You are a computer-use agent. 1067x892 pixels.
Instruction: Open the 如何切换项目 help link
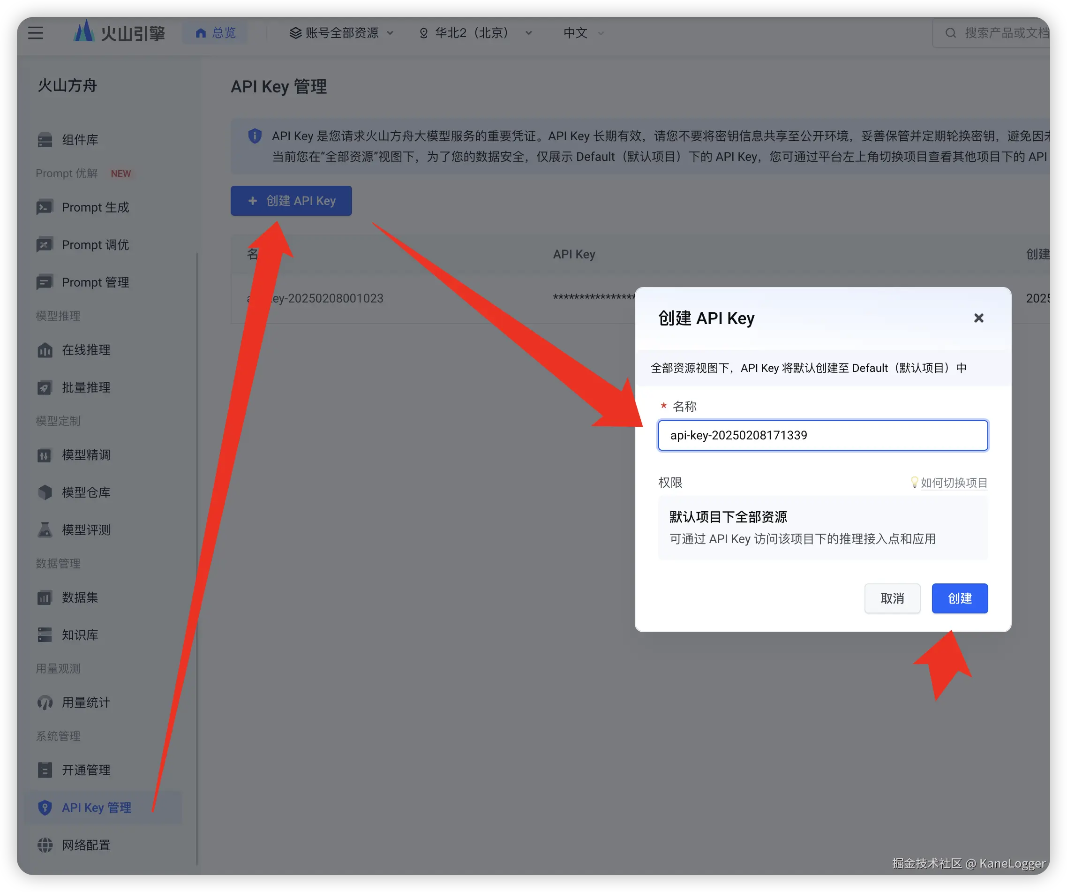(x=953, y=482)
